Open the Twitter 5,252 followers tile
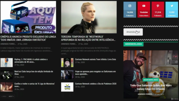Image resolution: width=179 pixels, height=101 pixels. click(x=172, y=10)
